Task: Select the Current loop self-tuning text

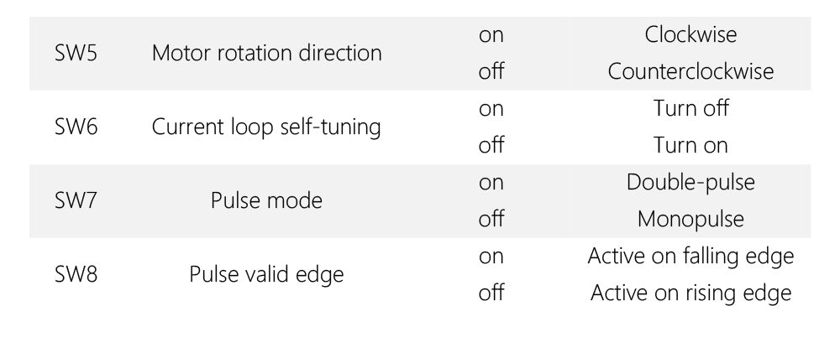Action: pyautogui.click(x=266, y=127)
